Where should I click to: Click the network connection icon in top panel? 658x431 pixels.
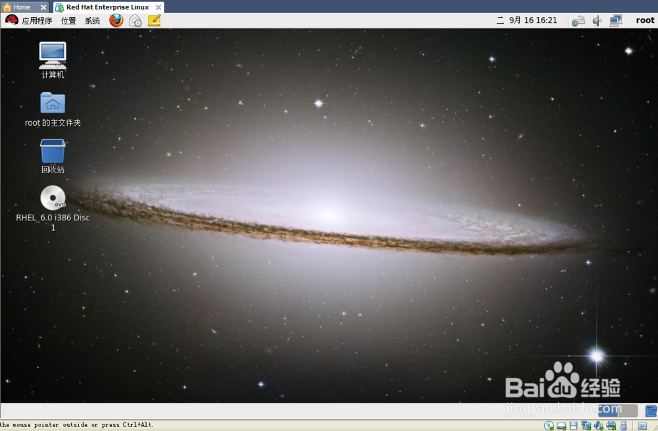[x=616, y=20]
